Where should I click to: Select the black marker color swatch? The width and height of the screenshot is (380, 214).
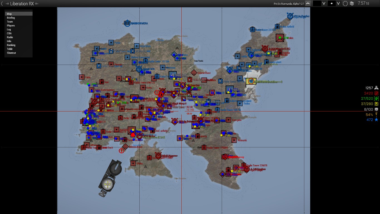[x=317, y=3]
